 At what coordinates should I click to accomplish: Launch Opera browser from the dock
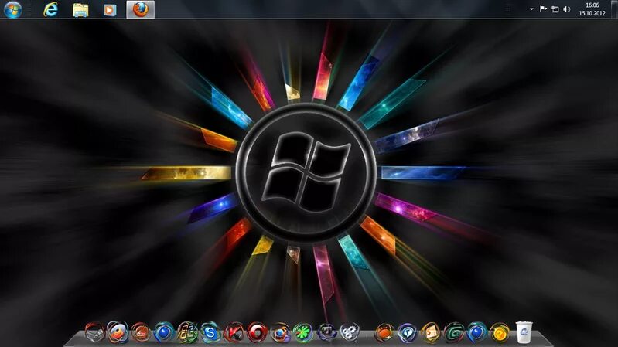coord(257,333)
